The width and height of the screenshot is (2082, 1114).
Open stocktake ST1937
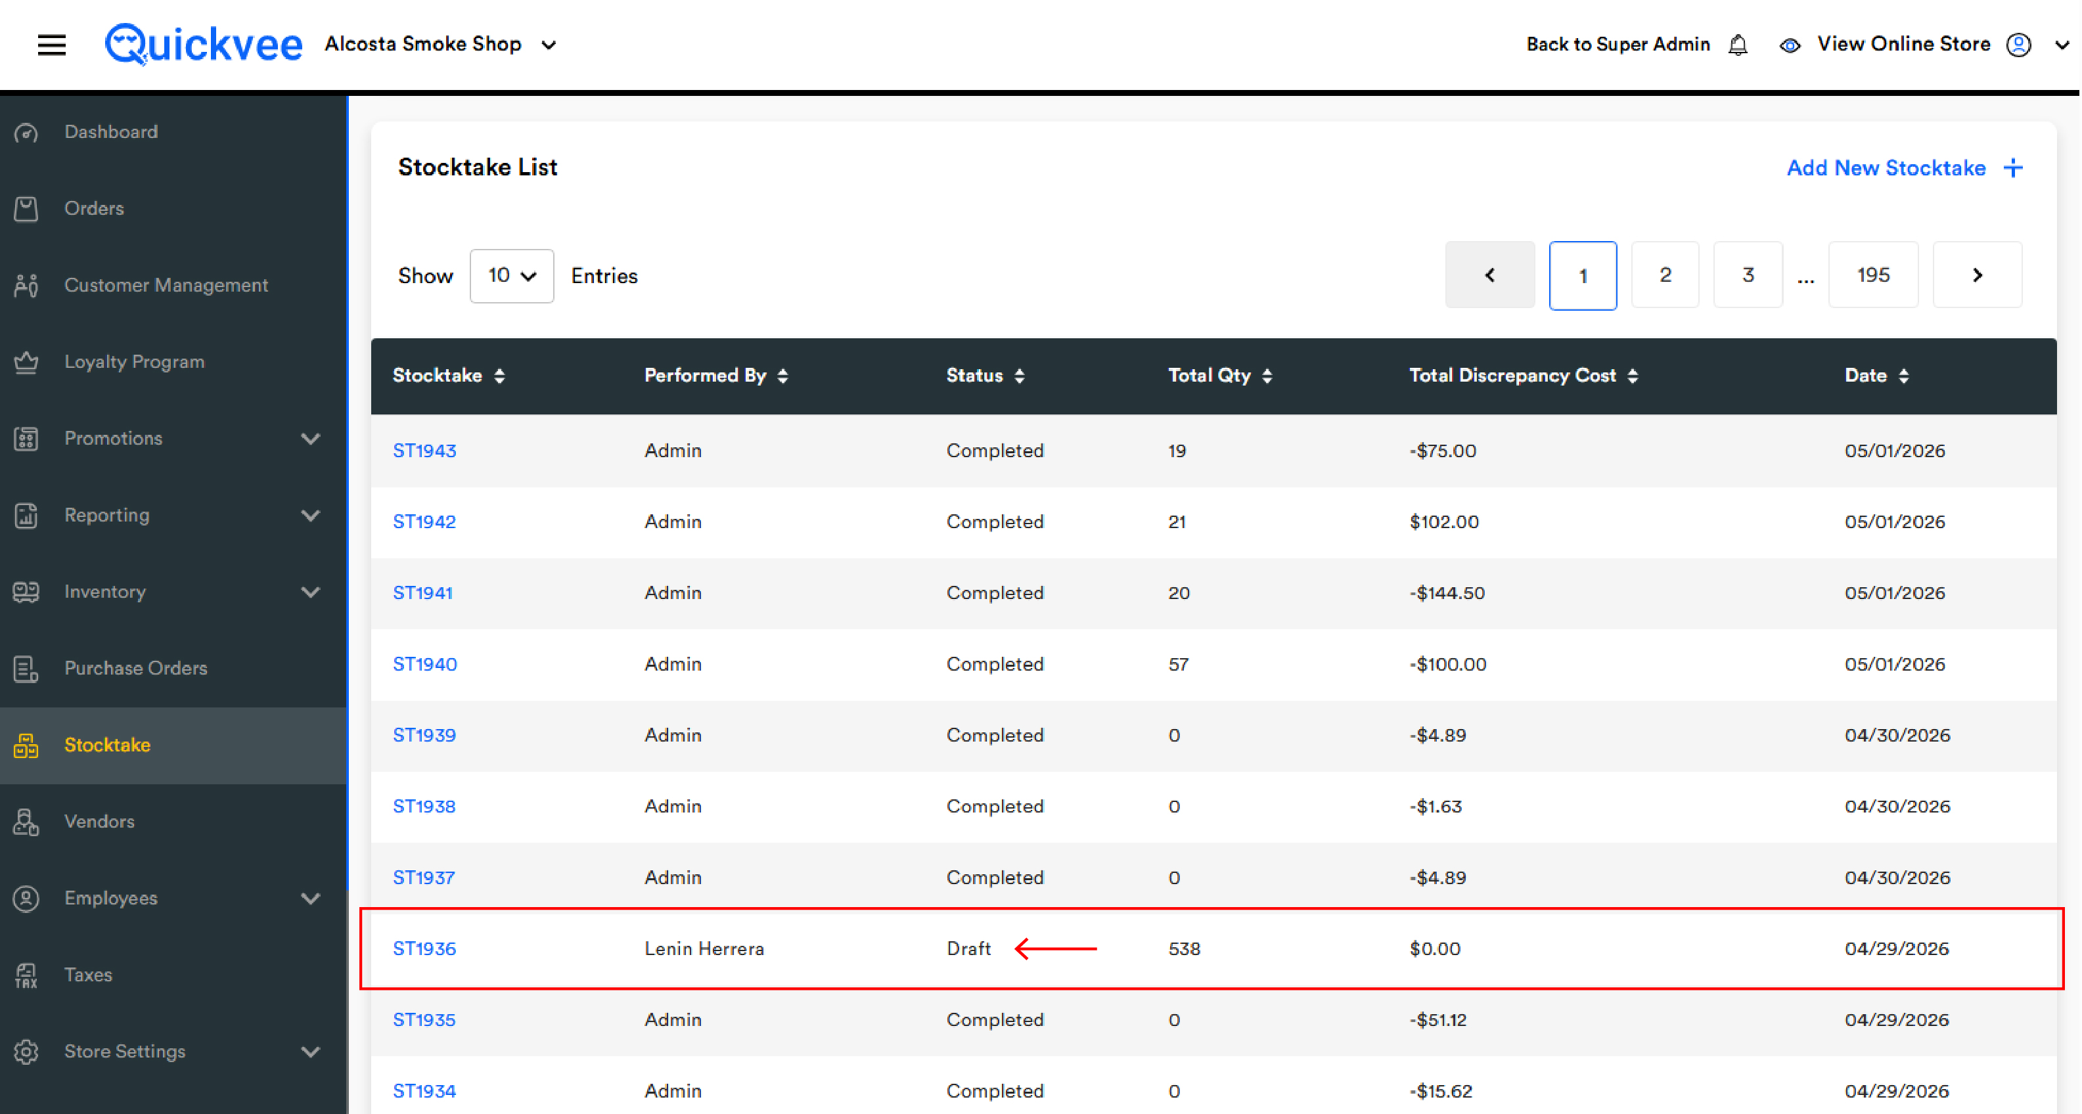point(424,878)
